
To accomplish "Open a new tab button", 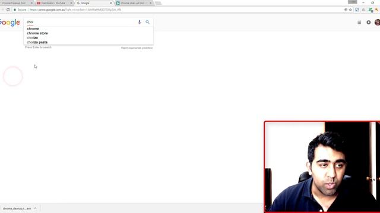I will point(158,3).
